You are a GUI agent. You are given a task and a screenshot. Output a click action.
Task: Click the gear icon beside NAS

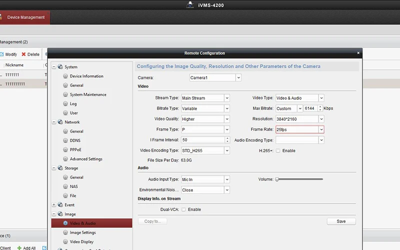coord(65,186)
